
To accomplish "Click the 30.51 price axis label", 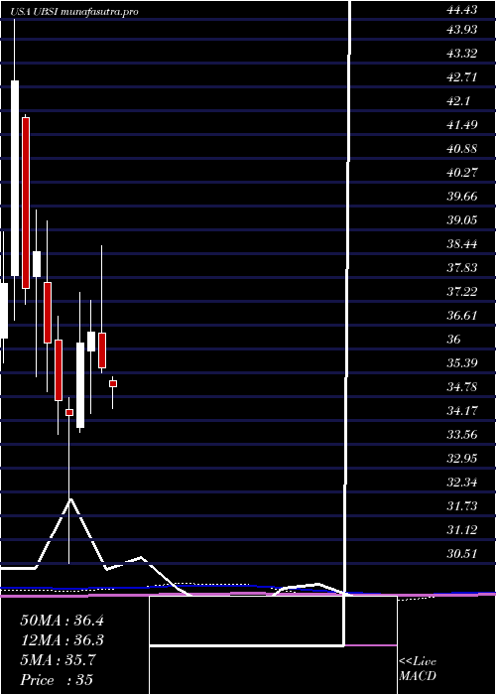I will (461, 554).
